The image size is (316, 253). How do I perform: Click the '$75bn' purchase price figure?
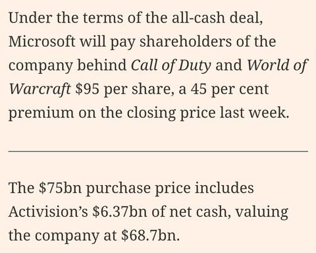tap(60, 188)
